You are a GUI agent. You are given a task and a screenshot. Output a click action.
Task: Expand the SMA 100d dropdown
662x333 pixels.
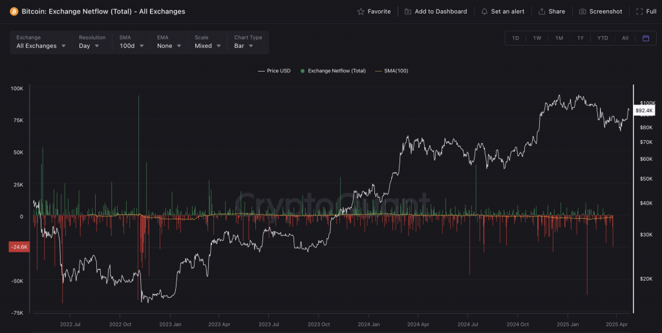coord(130,46)
